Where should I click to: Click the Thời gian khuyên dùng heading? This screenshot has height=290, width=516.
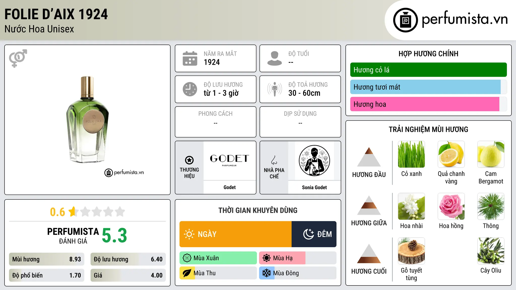point(258,210)
